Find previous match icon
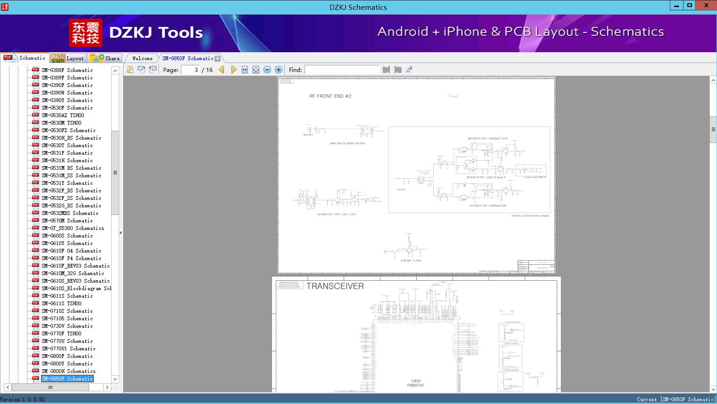This screenshot has width=717, height=404. 387,70
